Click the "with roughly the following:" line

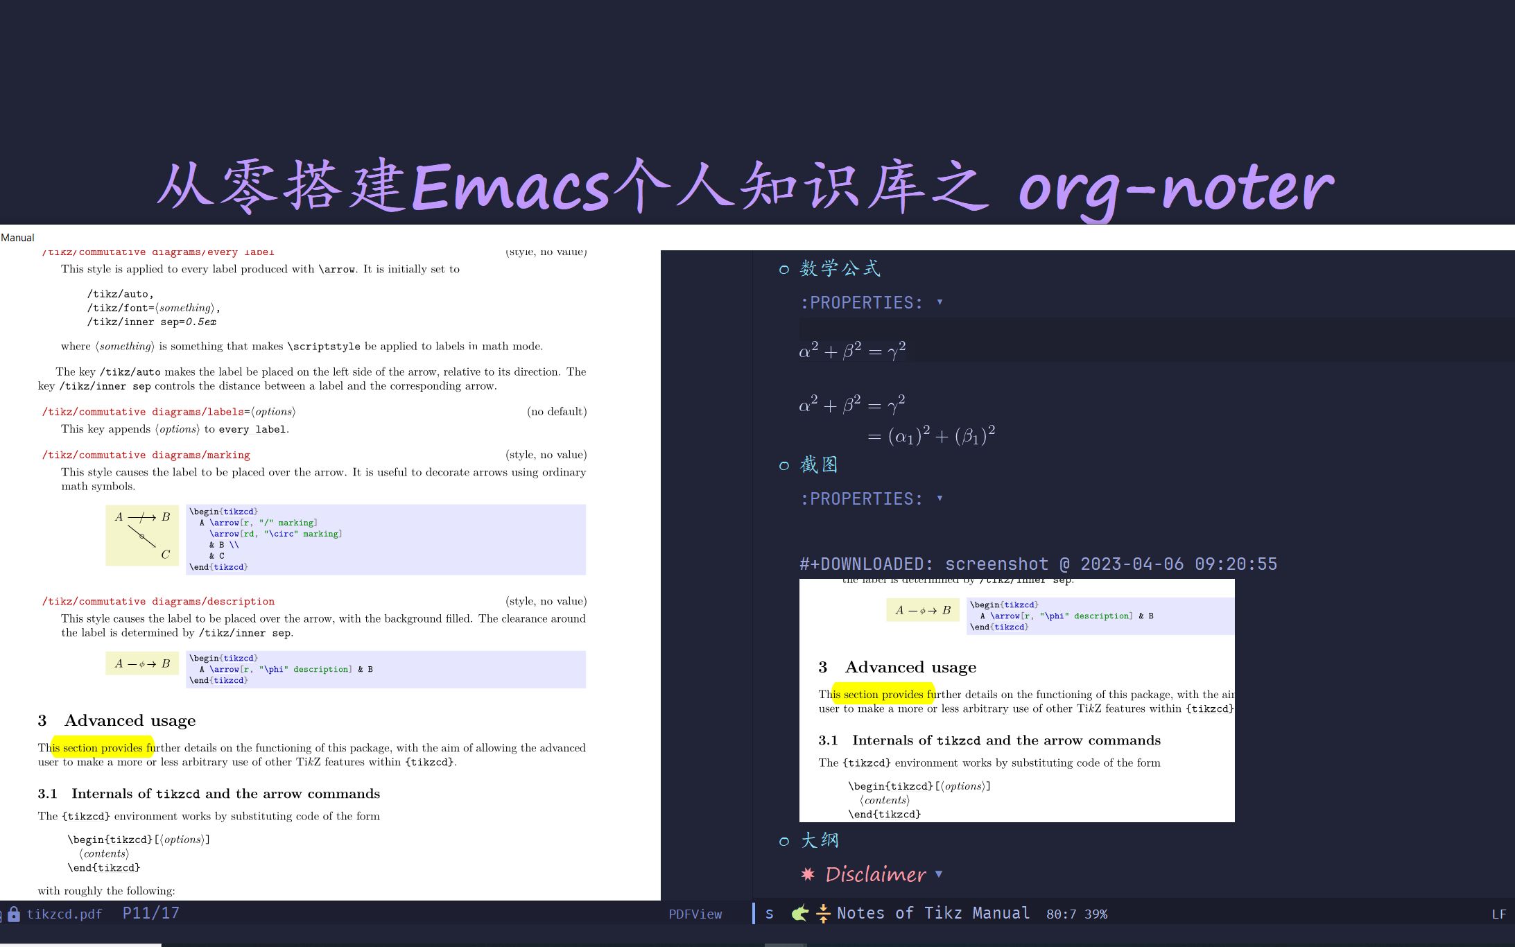point(106,891)
